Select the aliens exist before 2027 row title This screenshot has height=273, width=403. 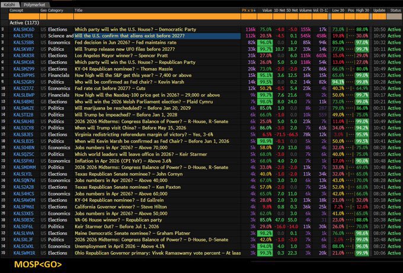point(130,36)
